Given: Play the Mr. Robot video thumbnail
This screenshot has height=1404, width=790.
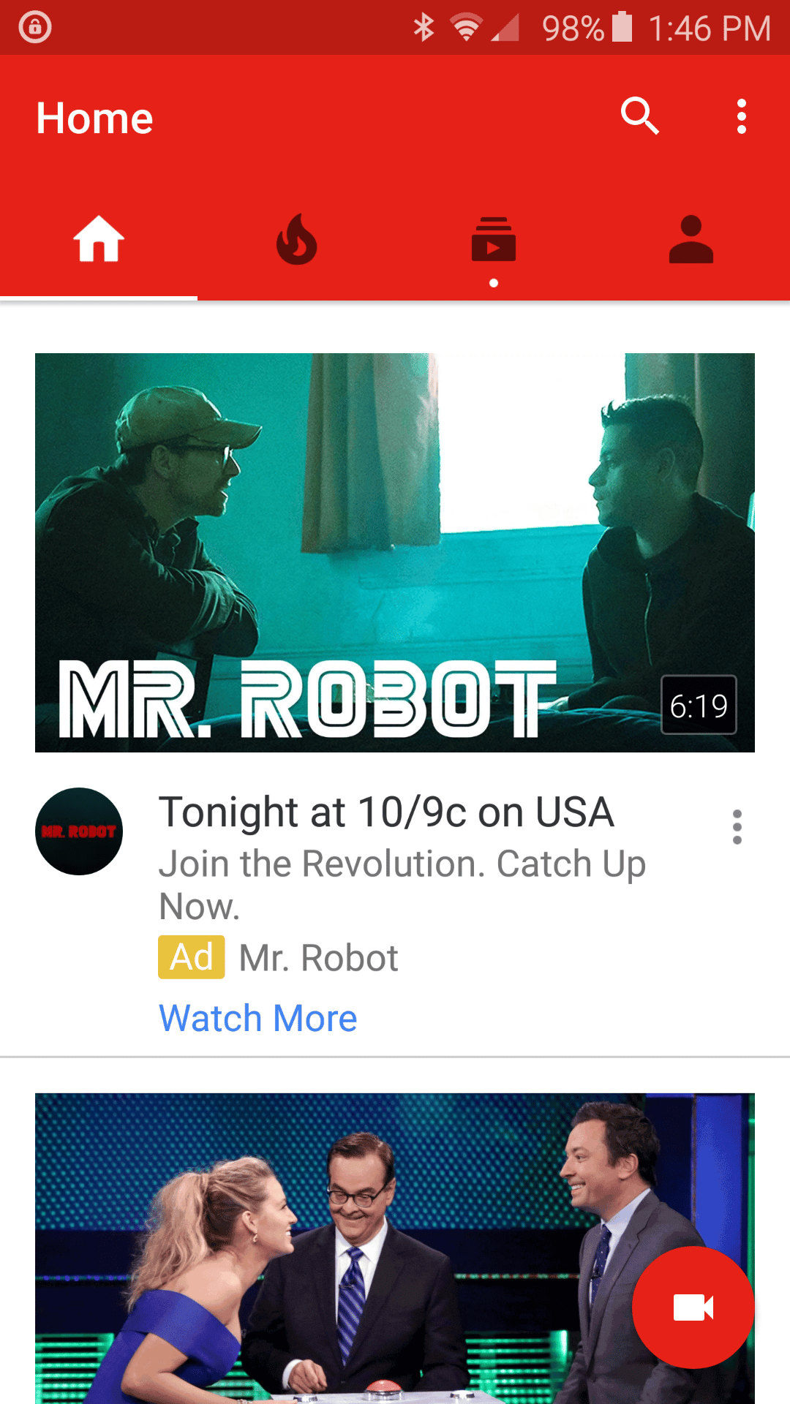Looking at the screenshot, I should click(395, 553).
